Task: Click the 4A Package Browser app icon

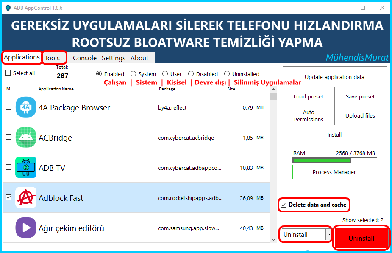Action: point(26,107)
